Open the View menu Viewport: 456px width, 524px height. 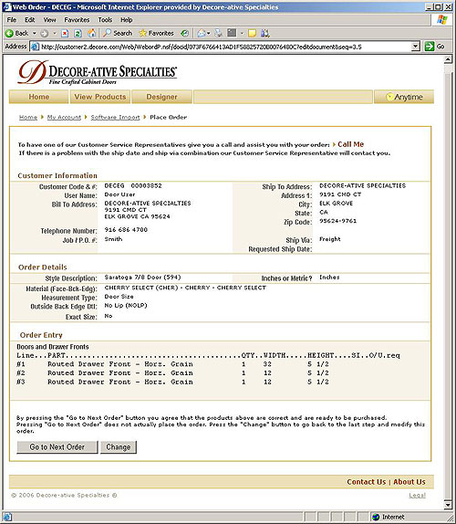click(50, 20)
